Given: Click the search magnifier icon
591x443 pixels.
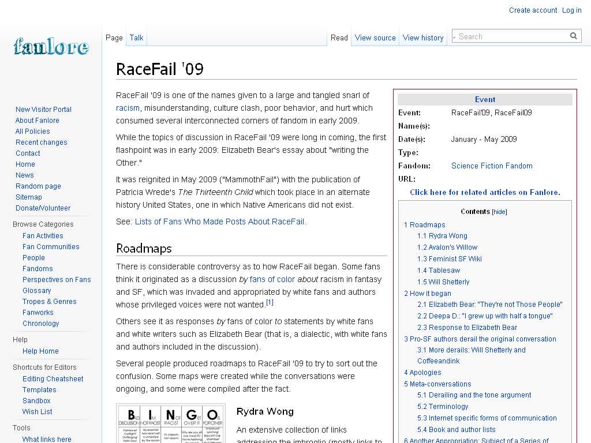Looking at the screenshot, I should [x=573, y=36].
